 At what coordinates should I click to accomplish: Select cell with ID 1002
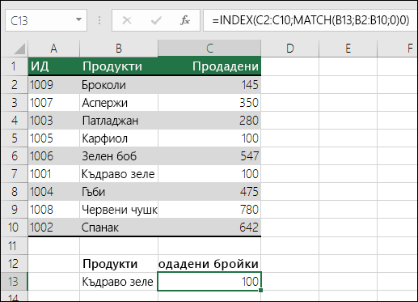(x=54, y=228)
